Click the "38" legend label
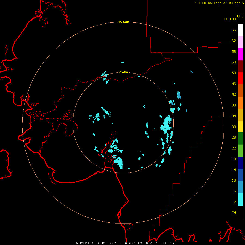The image size is (245, 245). click(234, 105)
